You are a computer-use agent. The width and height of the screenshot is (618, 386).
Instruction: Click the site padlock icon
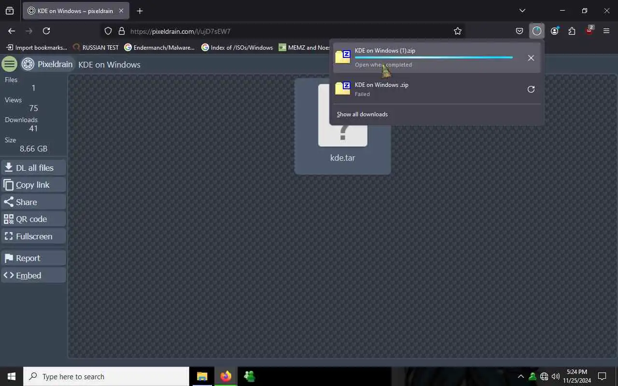click(x=121, y=31)
